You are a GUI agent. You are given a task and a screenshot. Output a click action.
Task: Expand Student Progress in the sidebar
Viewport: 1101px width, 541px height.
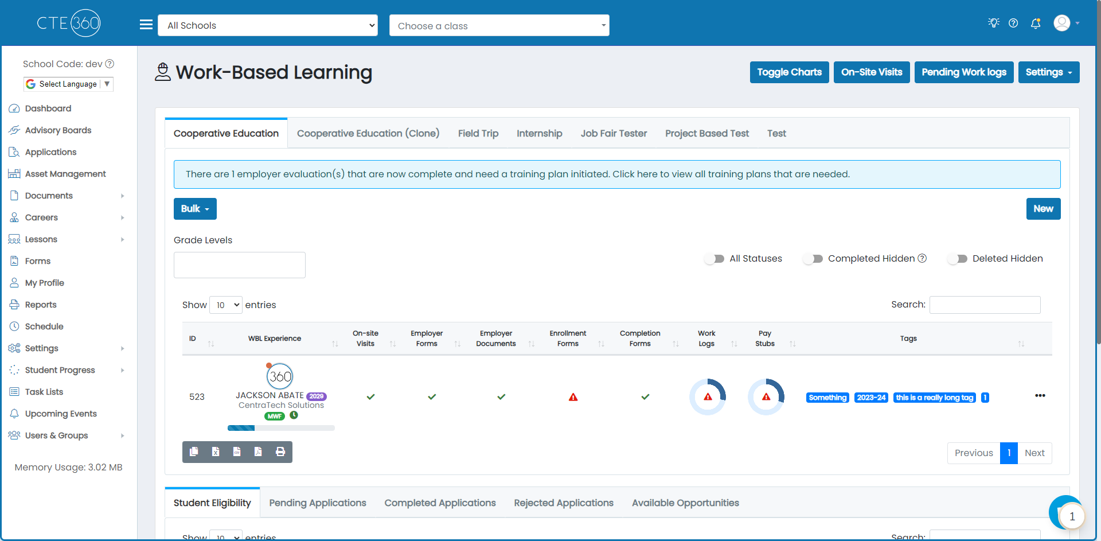tap(67, 370)
